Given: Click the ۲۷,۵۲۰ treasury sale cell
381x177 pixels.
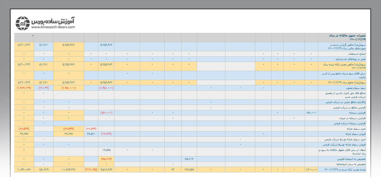Looking at the screenshot, I should coord(91,134).
